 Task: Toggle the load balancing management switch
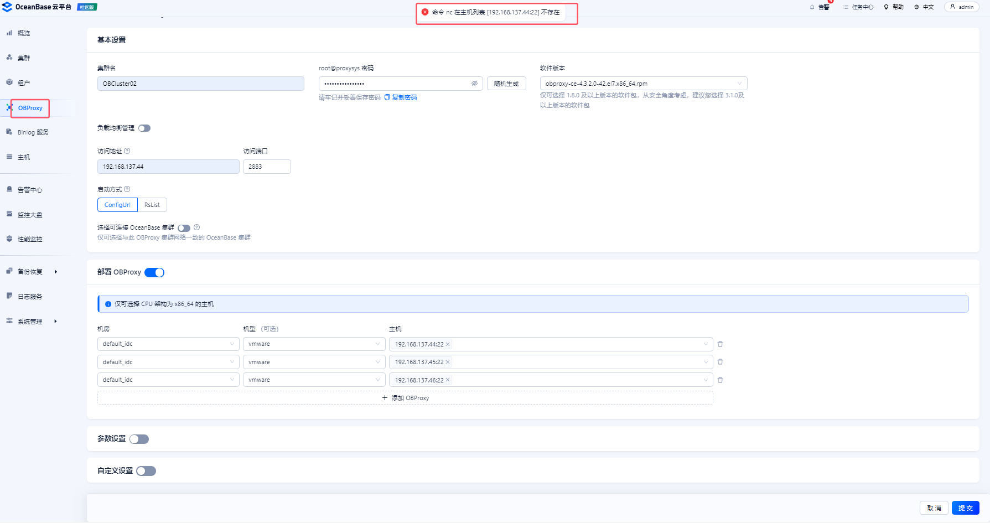[144, 128]
